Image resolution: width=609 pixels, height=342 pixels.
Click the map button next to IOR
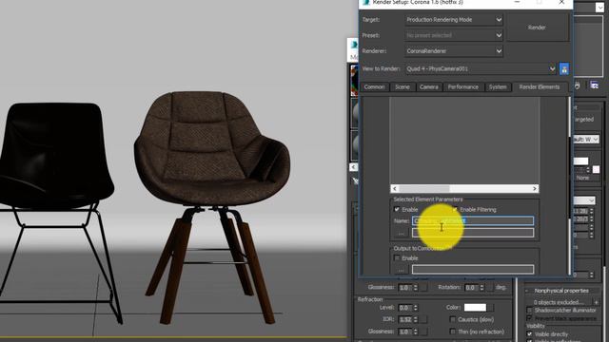[423, 319]
